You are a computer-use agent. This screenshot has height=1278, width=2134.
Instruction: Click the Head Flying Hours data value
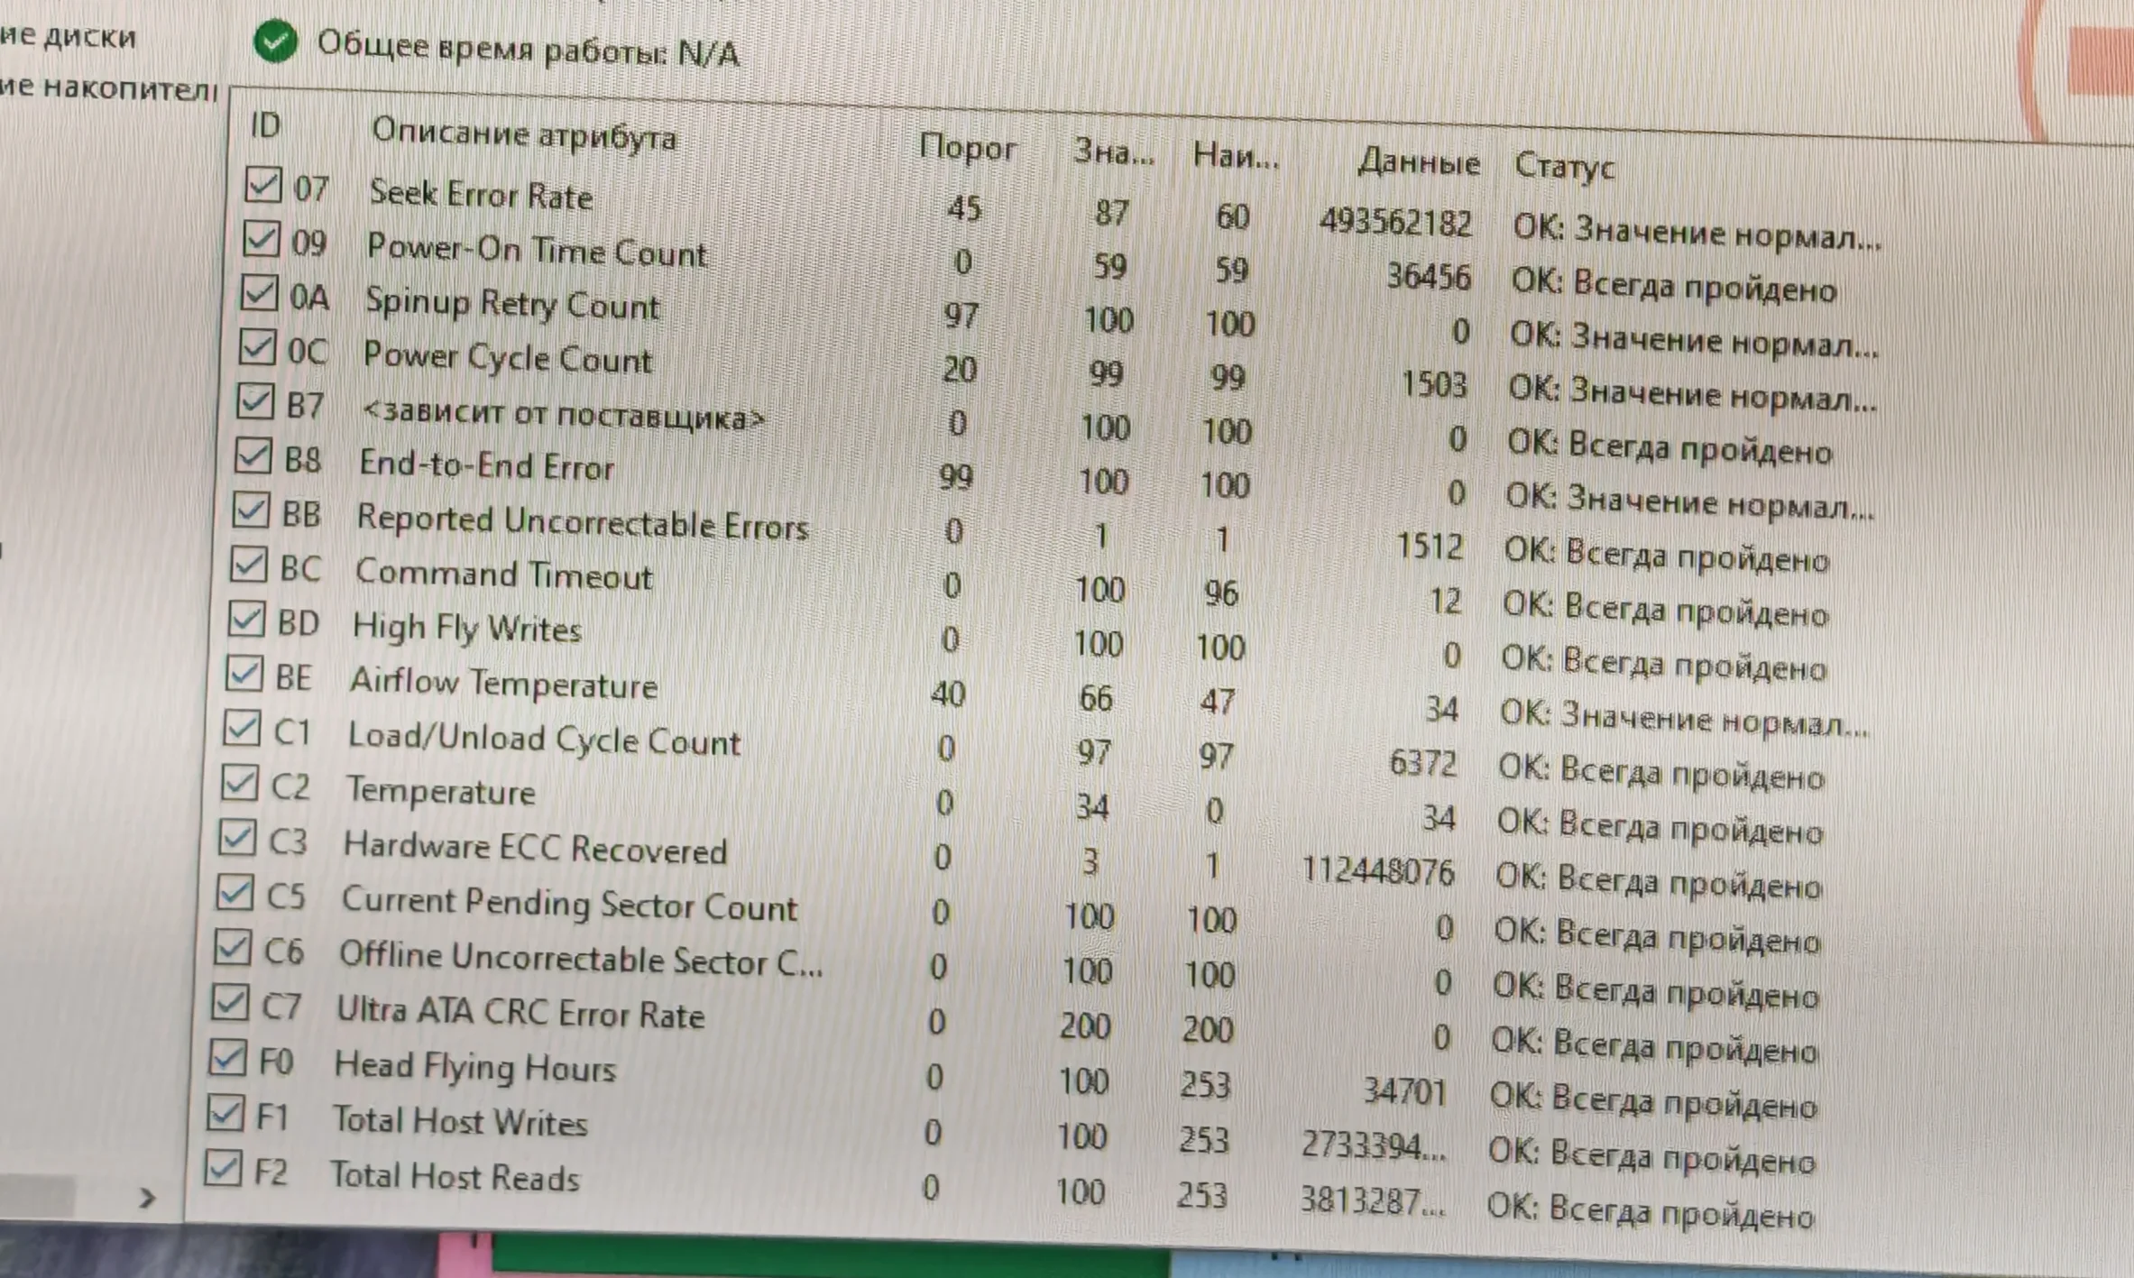coord(1403,1092)
